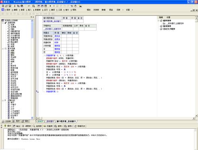Click the left tree scrollbar down arrow

tap(32, 118)
